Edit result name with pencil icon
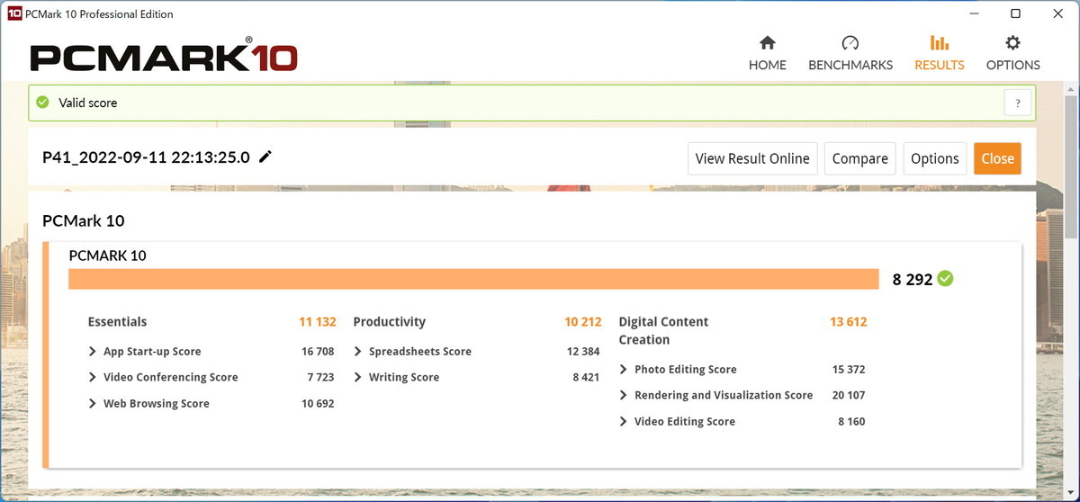This screenshot has width=1080, height=502. click(265, 157)
